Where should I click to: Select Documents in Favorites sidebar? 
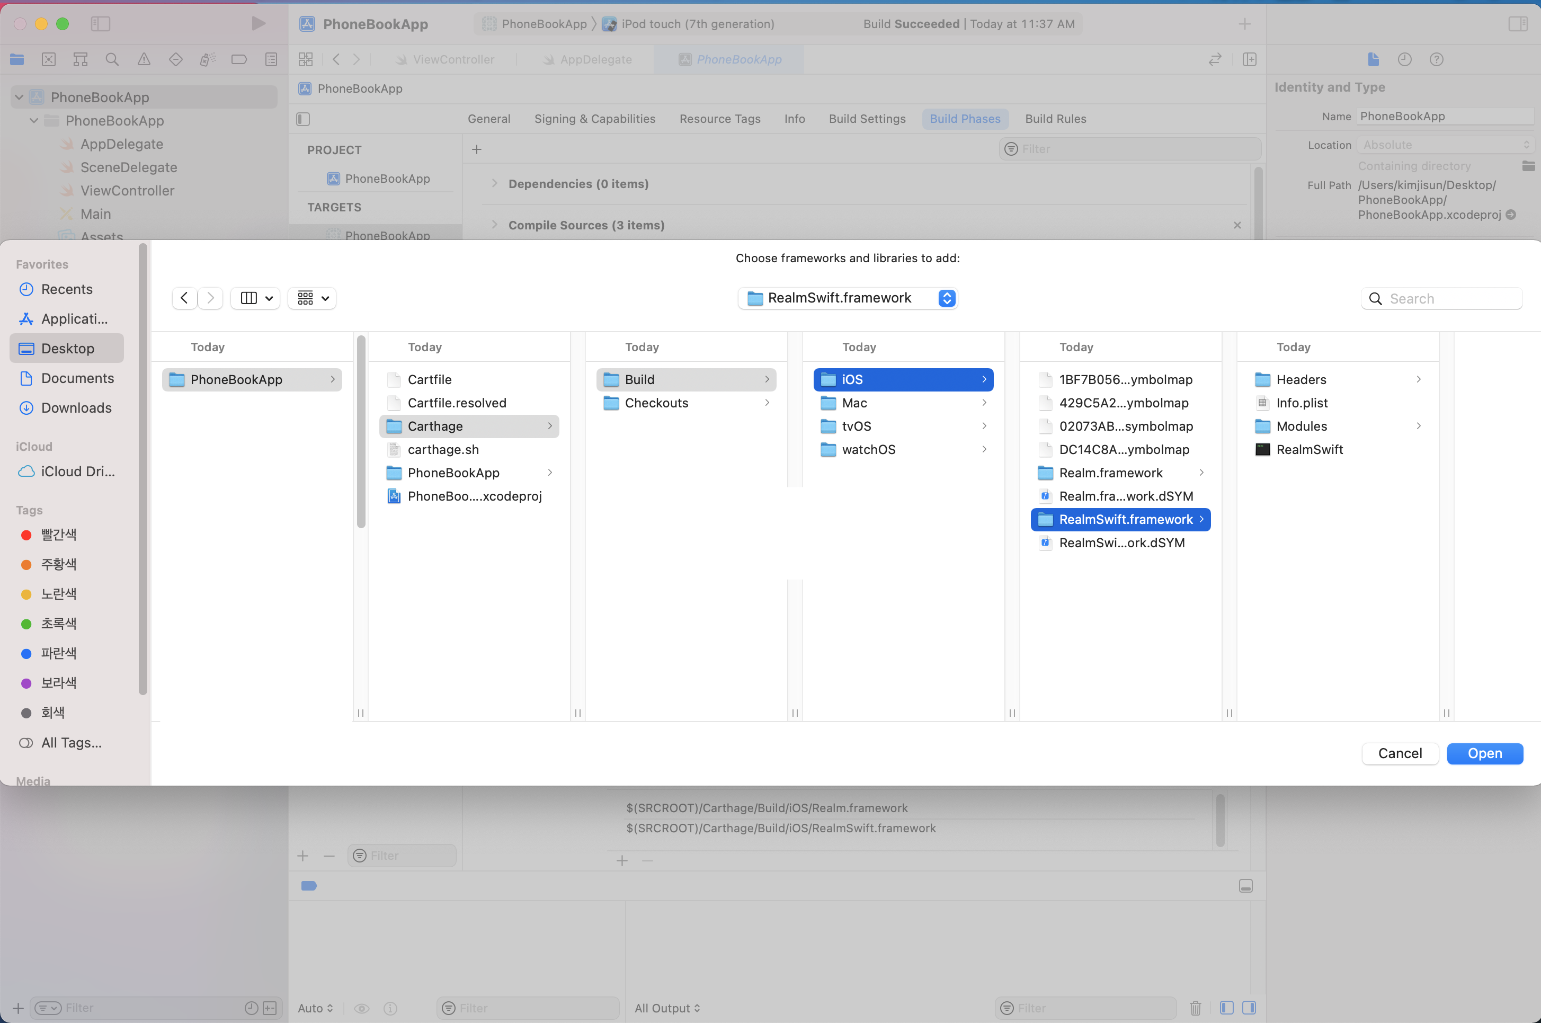(67, 378)
